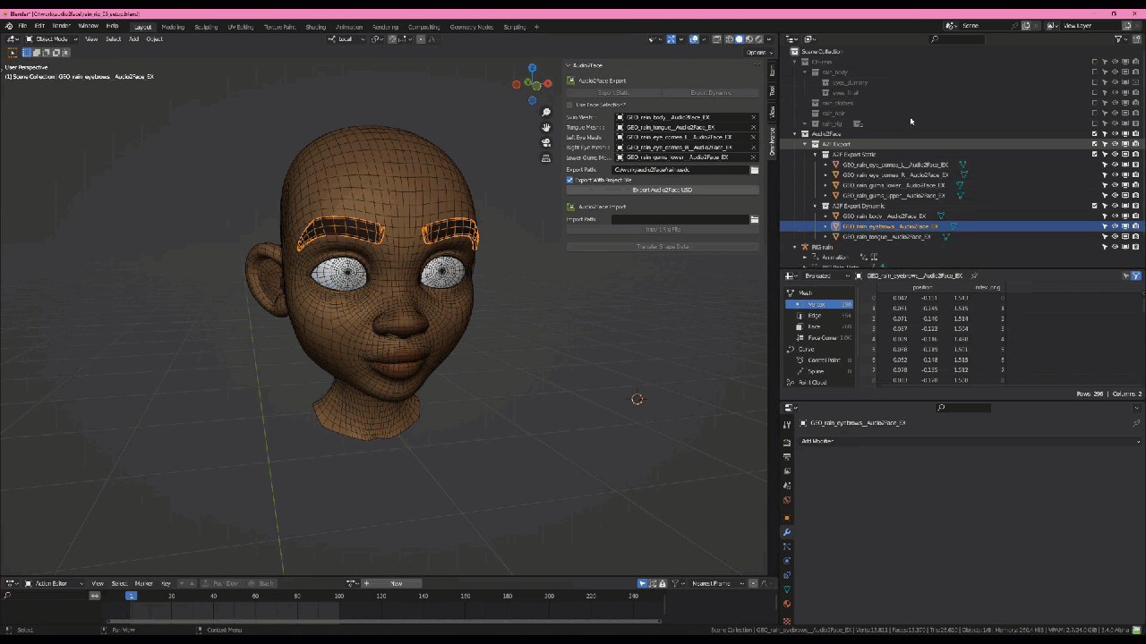Click the pin icon in Properties editor
The width and height of the screenshot is (1146, 644).
click(1136, 422)
